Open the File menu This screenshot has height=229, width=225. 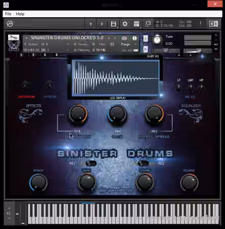point(8,14)
